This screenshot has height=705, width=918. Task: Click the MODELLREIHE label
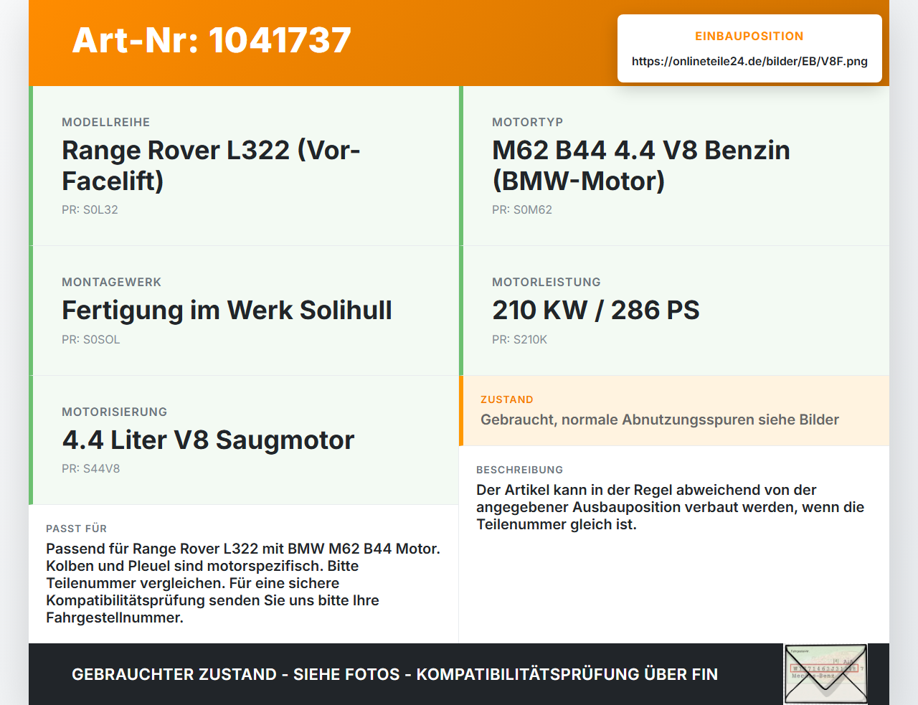point(106,122)
